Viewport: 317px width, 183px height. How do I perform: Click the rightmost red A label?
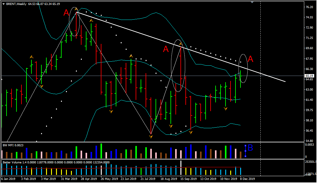250,59
